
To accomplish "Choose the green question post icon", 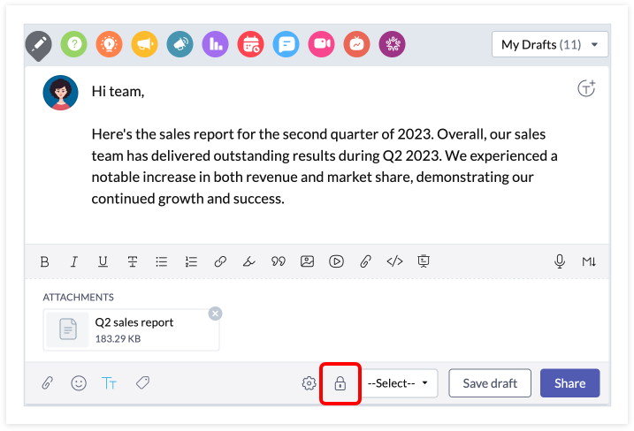I will [x=74, y=44].
